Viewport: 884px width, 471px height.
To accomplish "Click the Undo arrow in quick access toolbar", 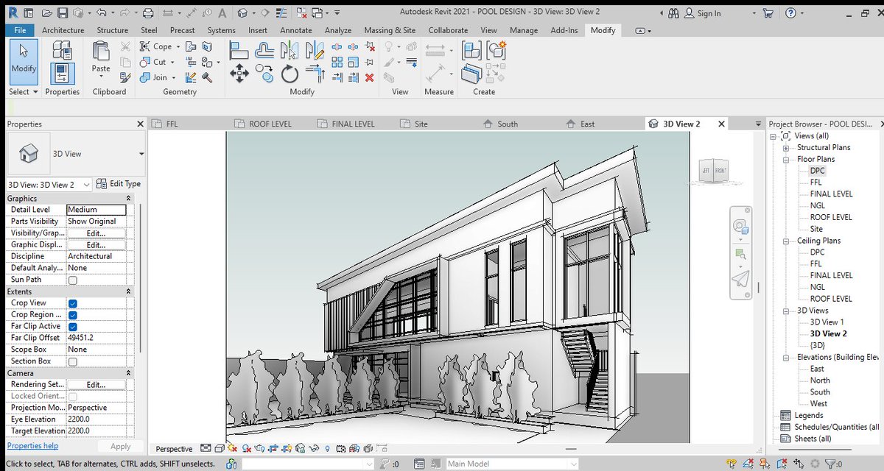I will 101,13.
